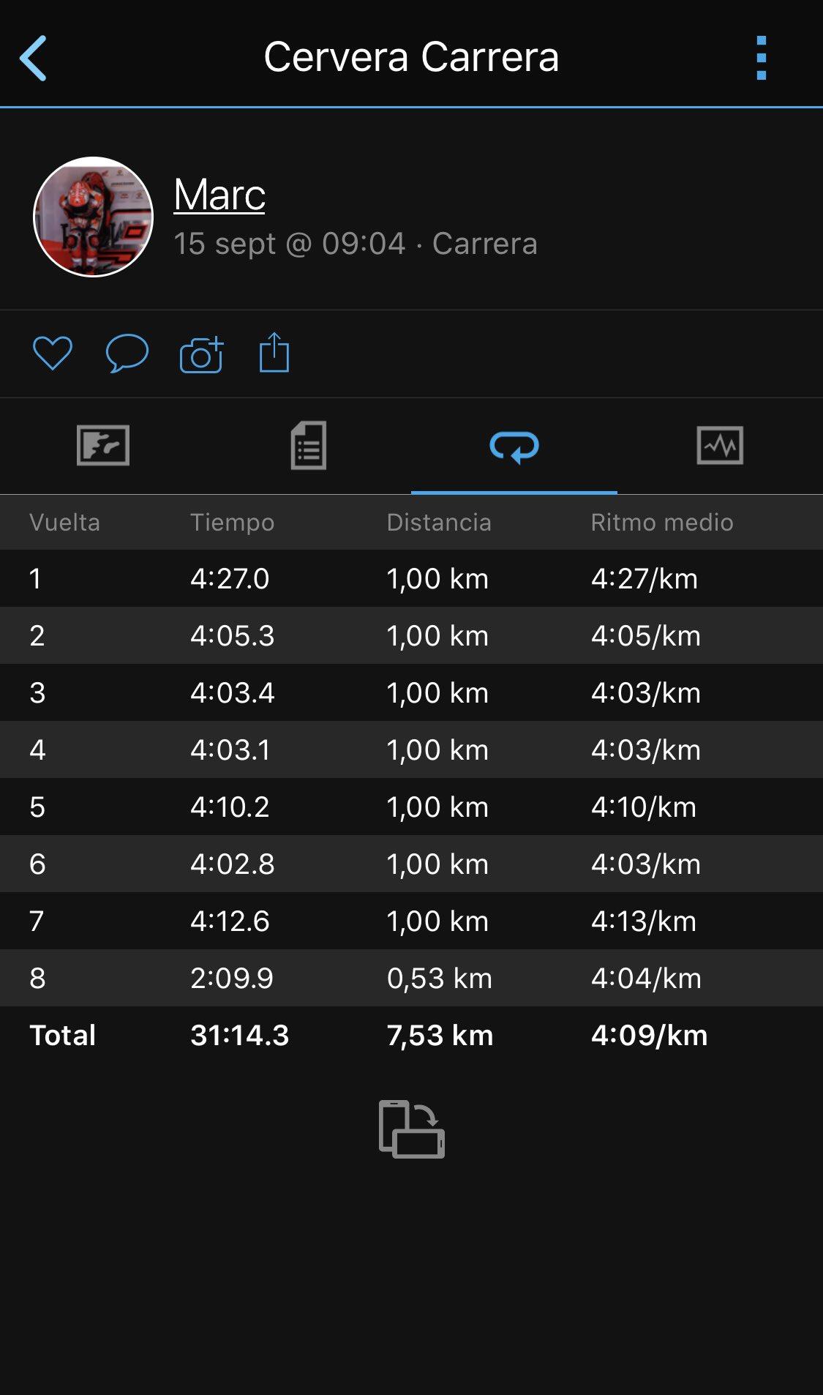
Task: Tap the heart like icon
Action: pos(53,354)
